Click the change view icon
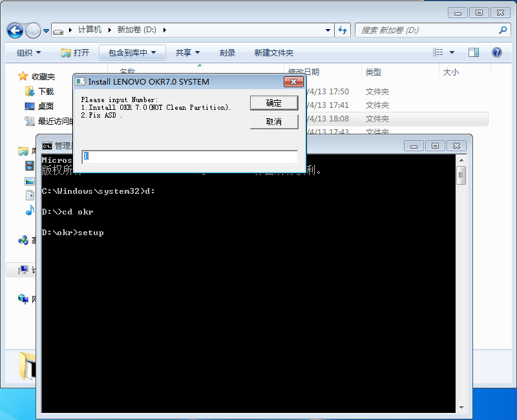517x420 pixels. [x=438, y=52]
